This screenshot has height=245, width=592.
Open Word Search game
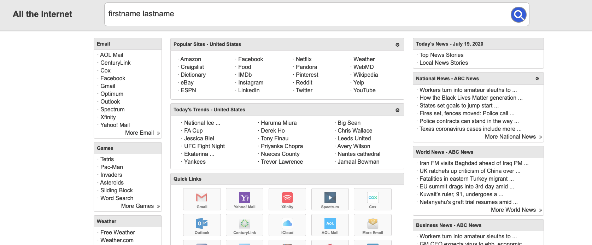click(117, 198)
